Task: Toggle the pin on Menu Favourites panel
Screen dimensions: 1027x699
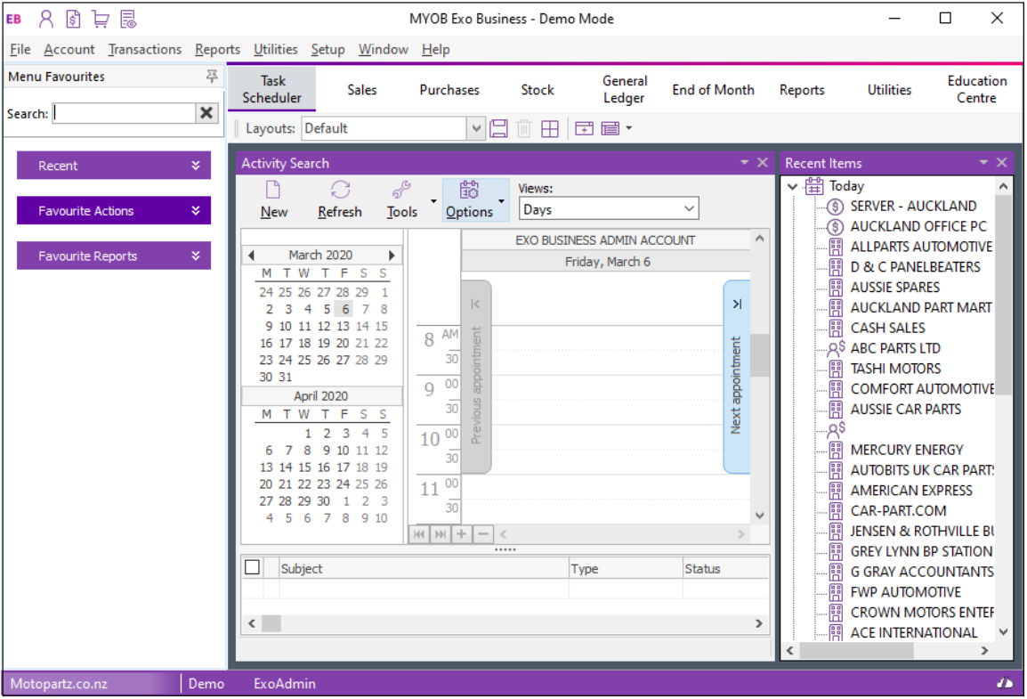Action: 211,77
